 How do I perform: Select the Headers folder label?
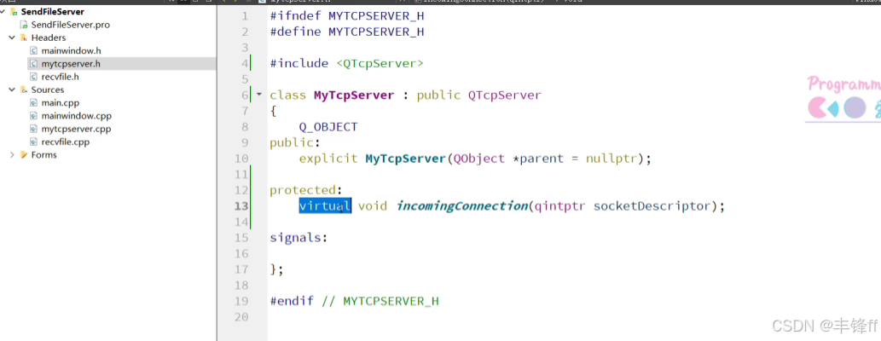[49, 38]
